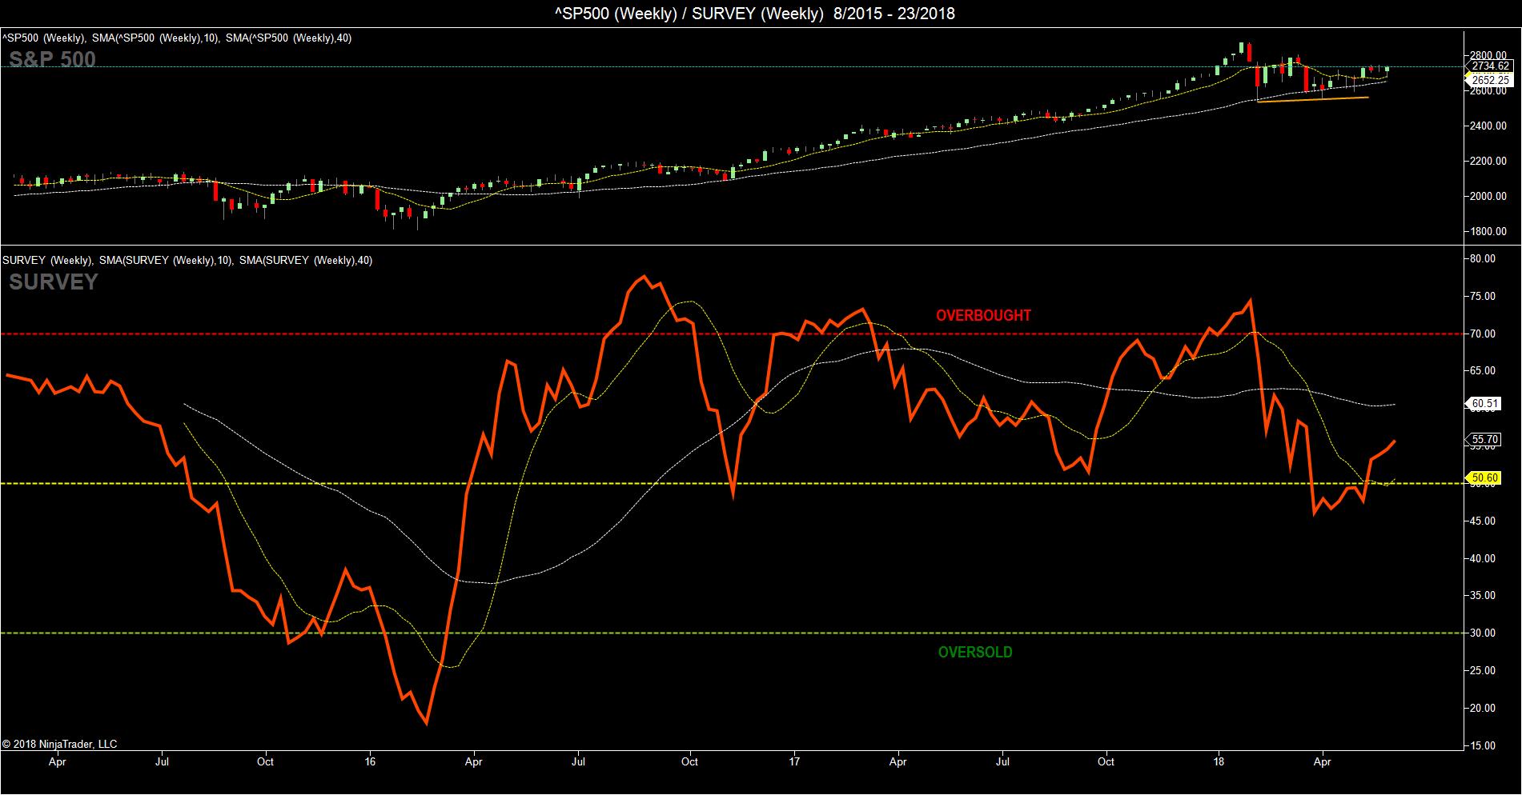
Task: Click the 15.00 survey axis label
Action: click(1483, 745)
